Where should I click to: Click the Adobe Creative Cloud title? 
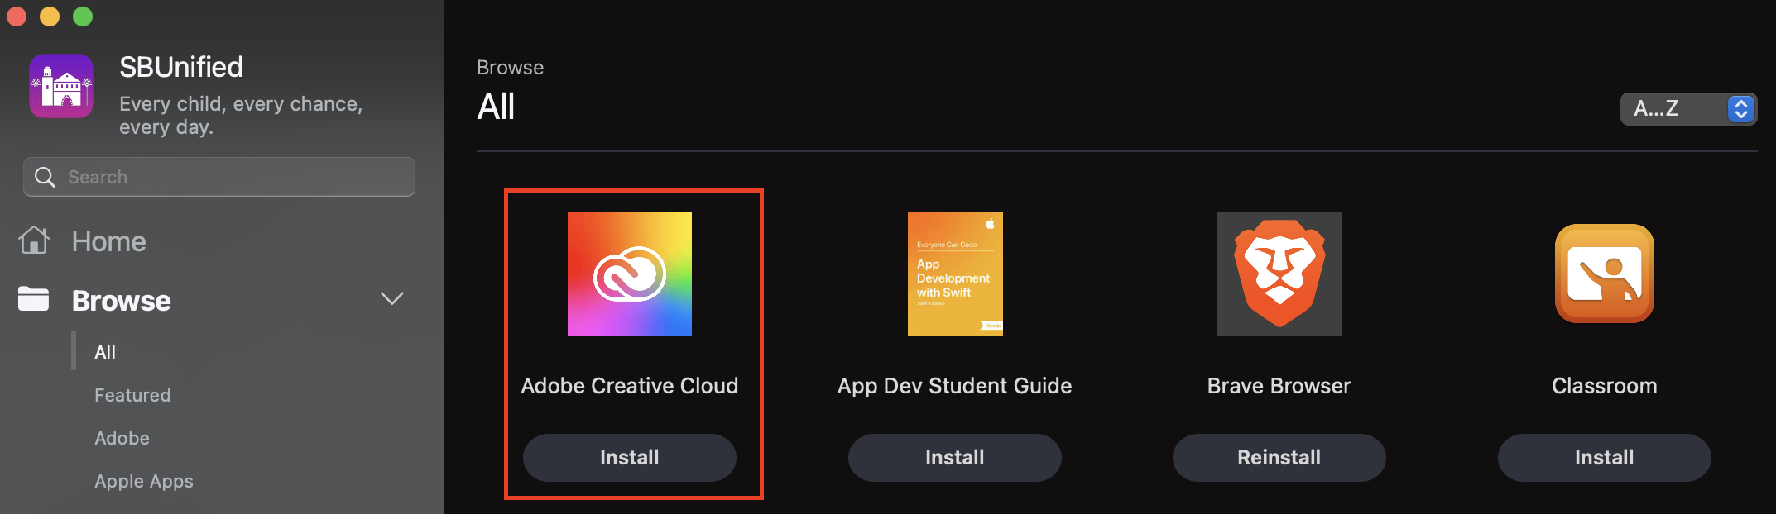630,386
